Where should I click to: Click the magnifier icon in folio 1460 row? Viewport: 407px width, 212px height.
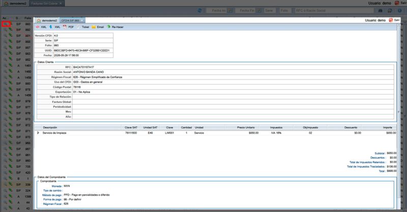(5, 71)
